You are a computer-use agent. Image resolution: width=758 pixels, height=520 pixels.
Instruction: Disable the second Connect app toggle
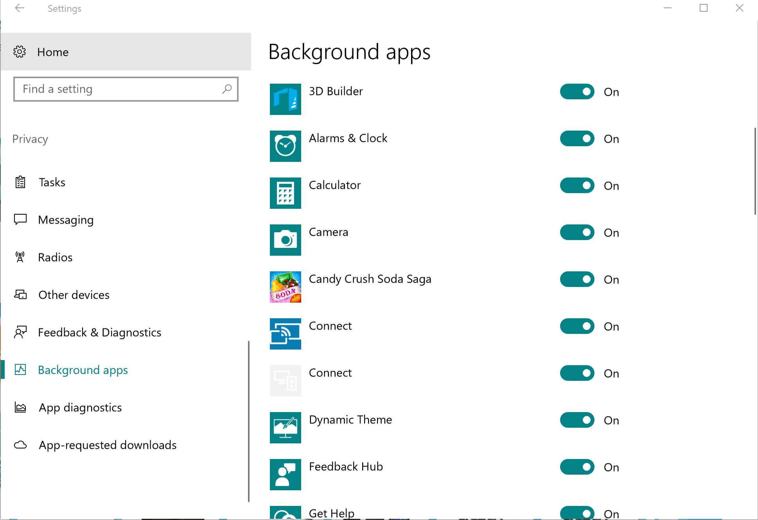click(x=577, y=373)
